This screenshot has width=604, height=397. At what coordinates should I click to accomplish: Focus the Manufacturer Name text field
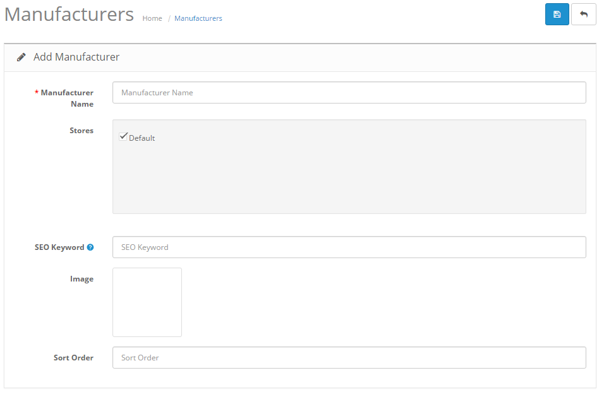tap(349, 93)
